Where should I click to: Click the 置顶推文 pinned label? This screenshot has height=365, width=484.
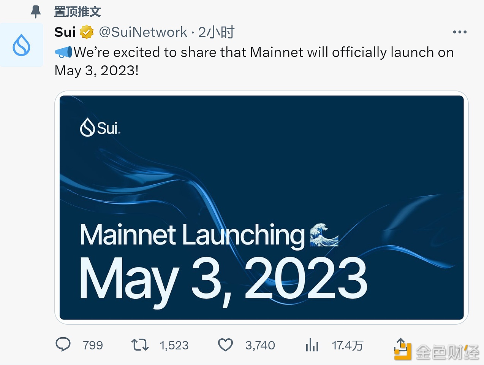click(78, 12)
